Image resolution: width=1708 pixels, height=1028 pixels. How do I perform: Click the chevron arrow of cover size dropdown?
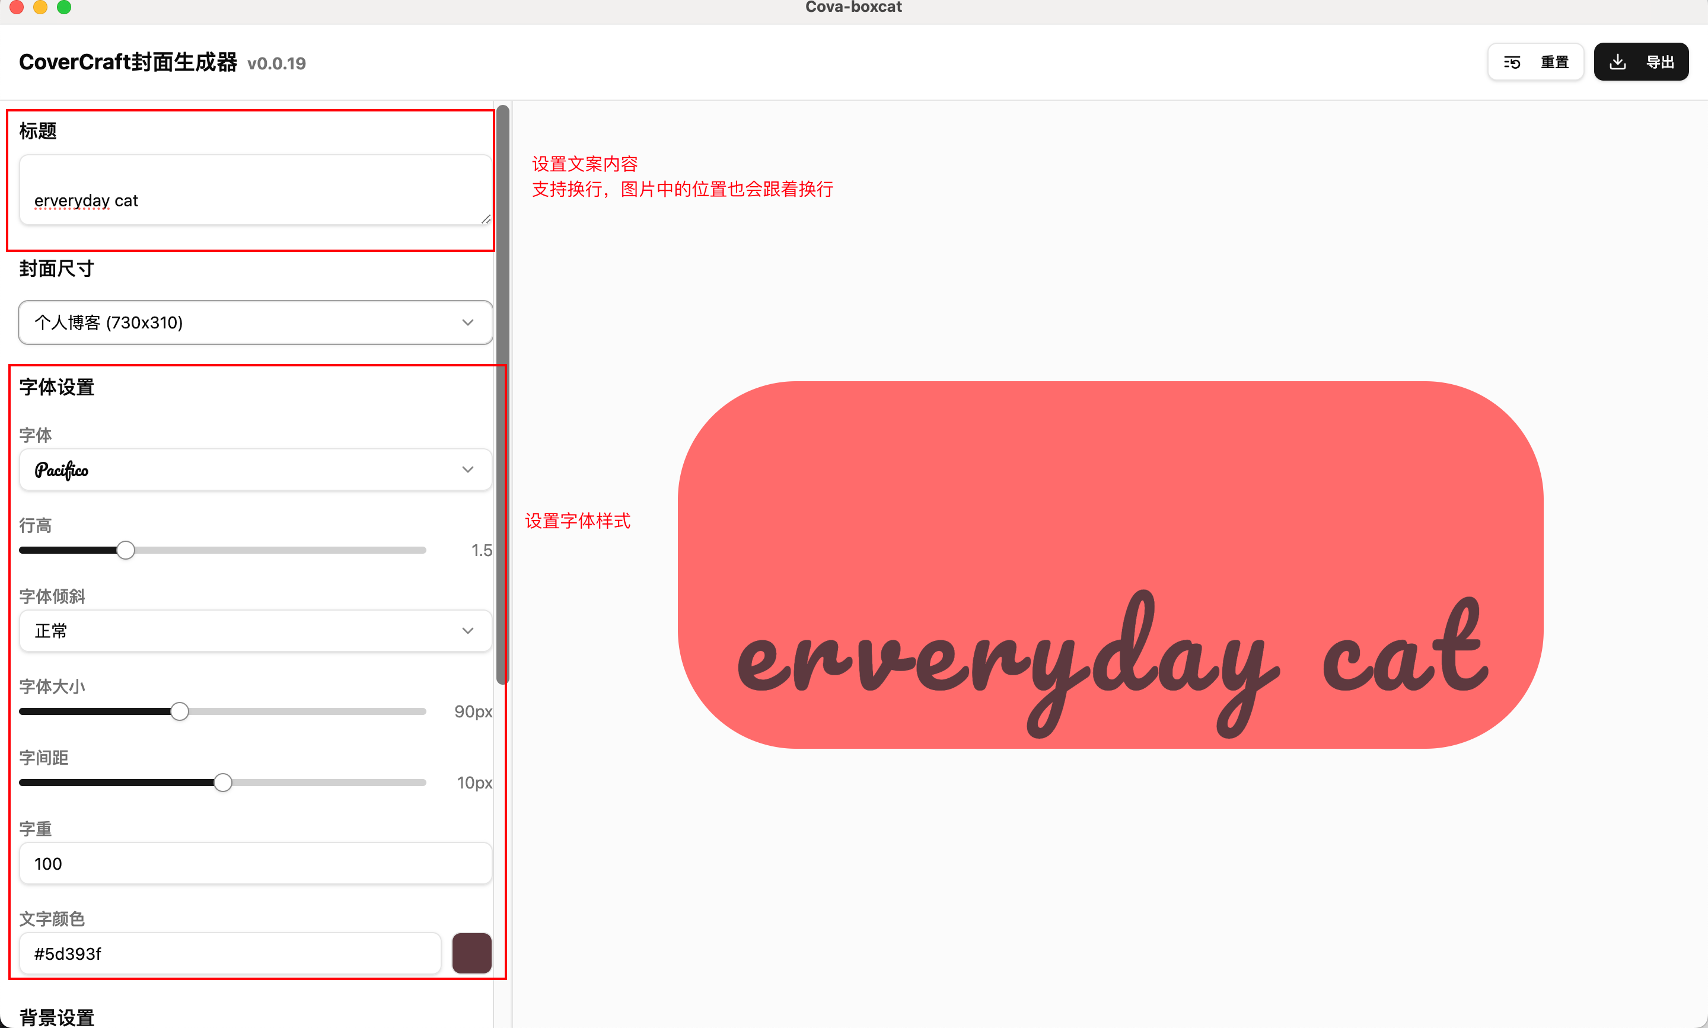tap(468, 323)
